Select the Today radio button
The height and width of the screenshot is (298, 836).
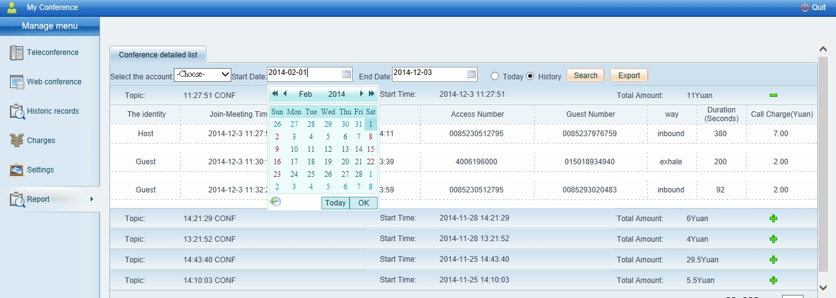495,76
